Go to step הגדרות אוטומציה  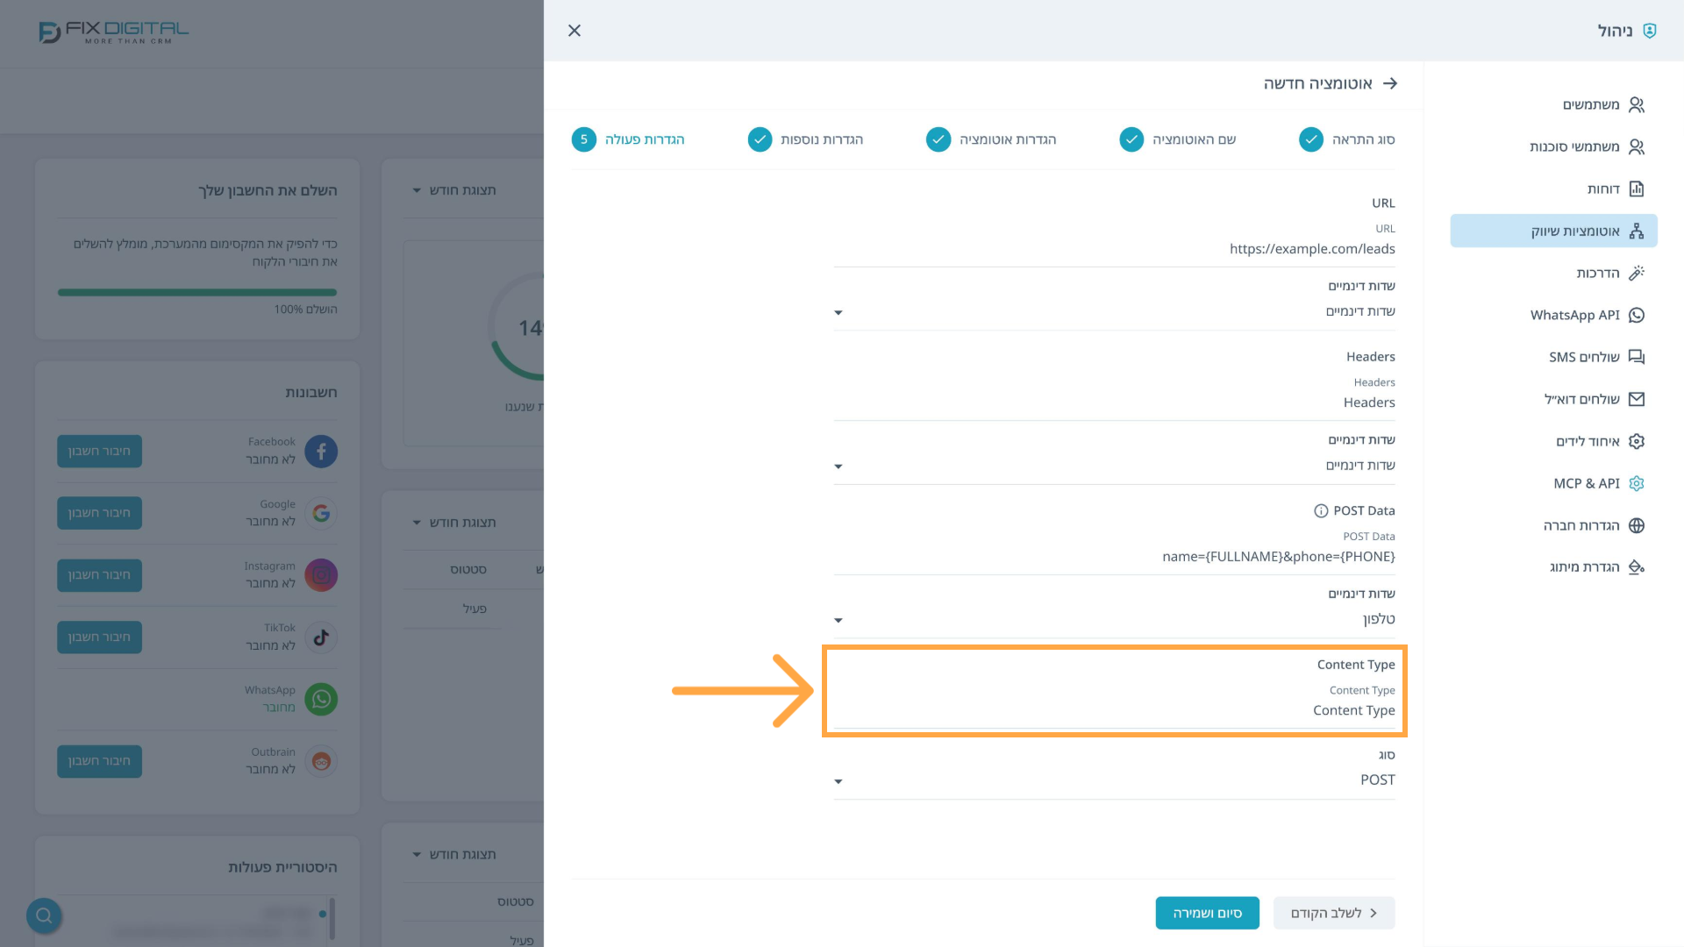(991, 139)
